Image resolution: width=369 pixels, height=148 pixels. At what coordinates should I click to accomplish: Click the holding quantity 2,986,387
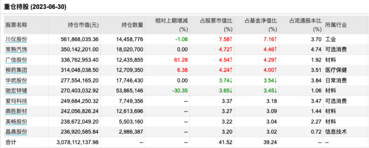(131, 132)
